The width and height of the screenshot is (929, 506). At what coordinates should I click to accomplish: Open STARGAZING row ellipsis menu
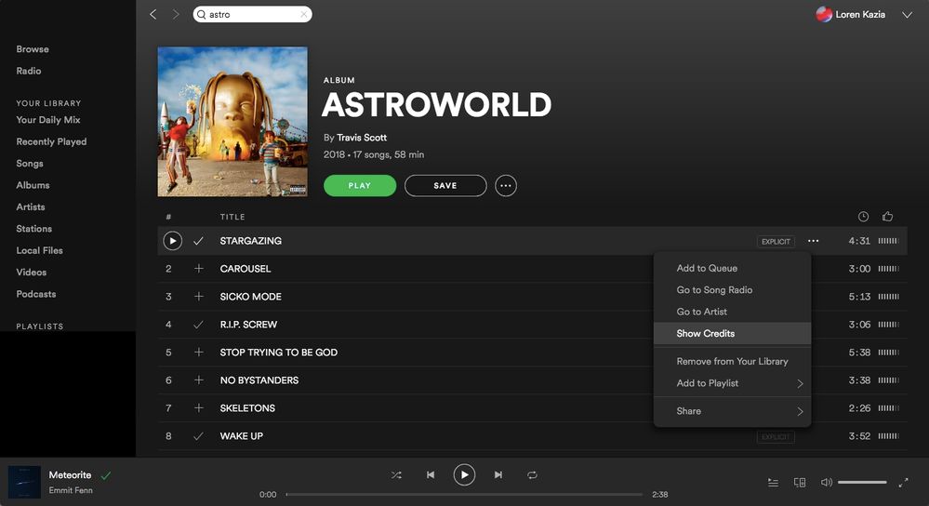click(x=814, y=241)
